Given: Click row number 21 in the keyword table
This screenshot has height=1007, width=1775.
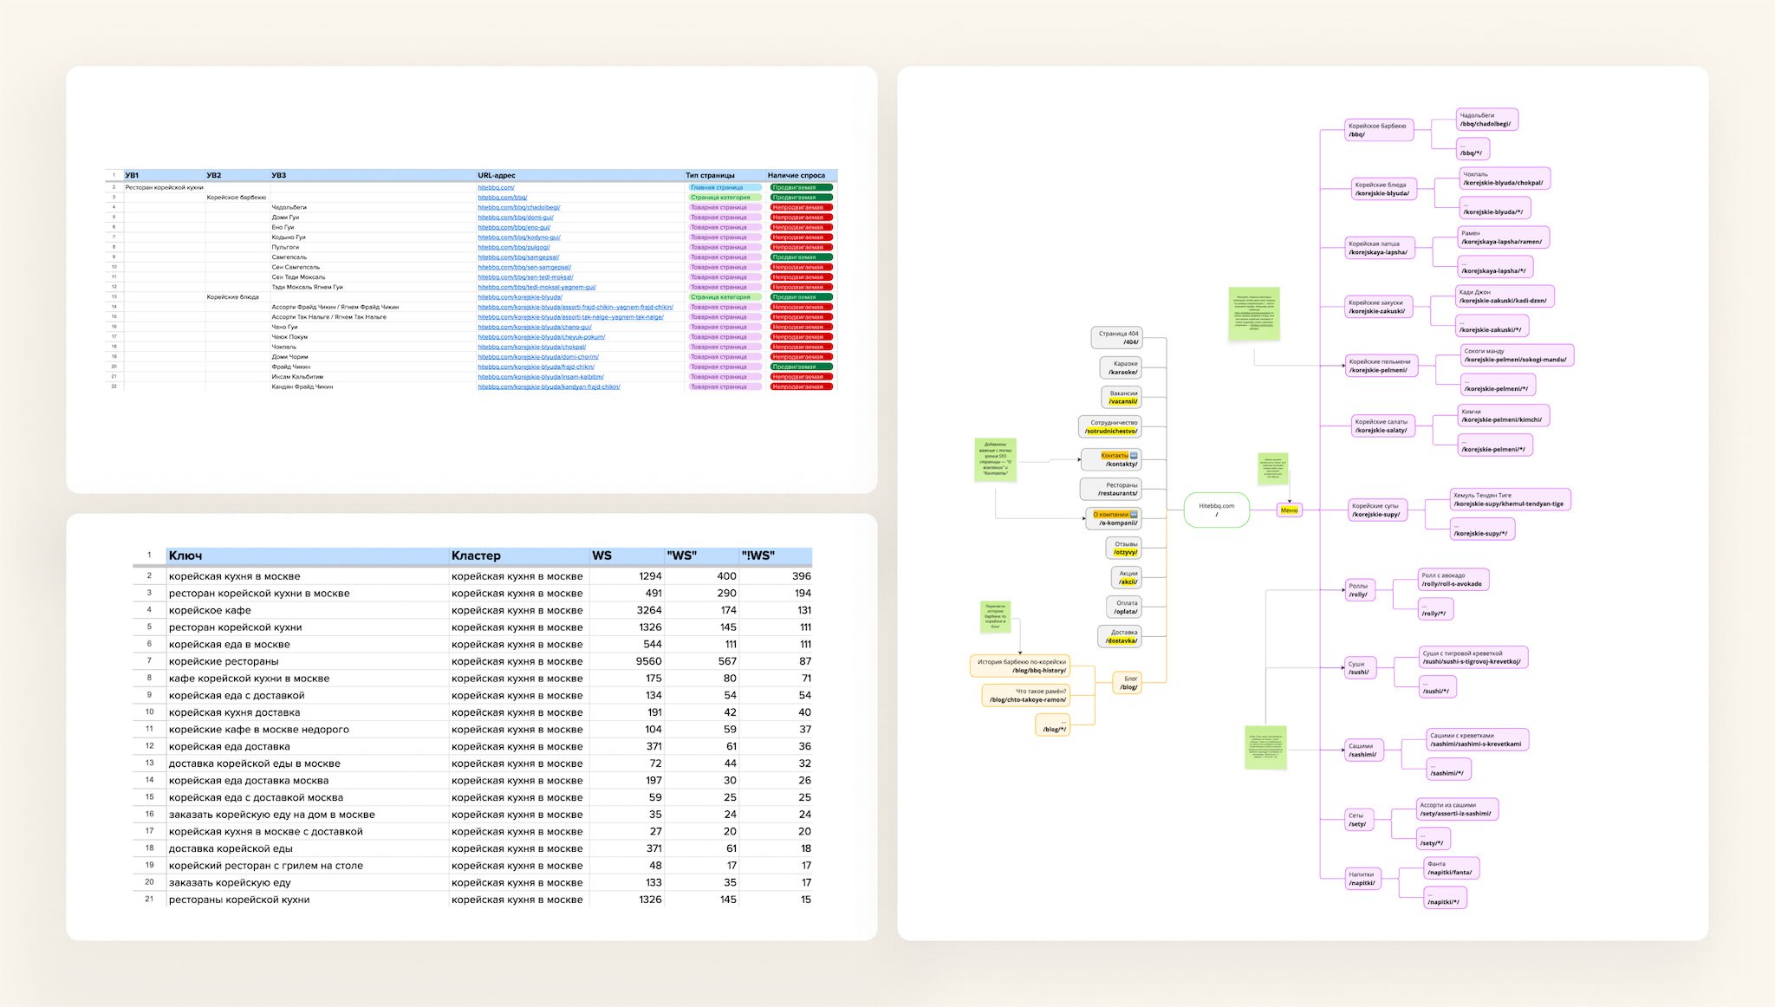Looking at the screenshot, I should pyautogui.click(x=149, y=900).
